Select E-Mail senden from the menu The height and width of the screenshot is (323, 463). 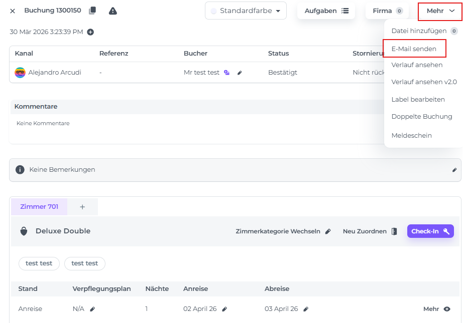(414, 49)
